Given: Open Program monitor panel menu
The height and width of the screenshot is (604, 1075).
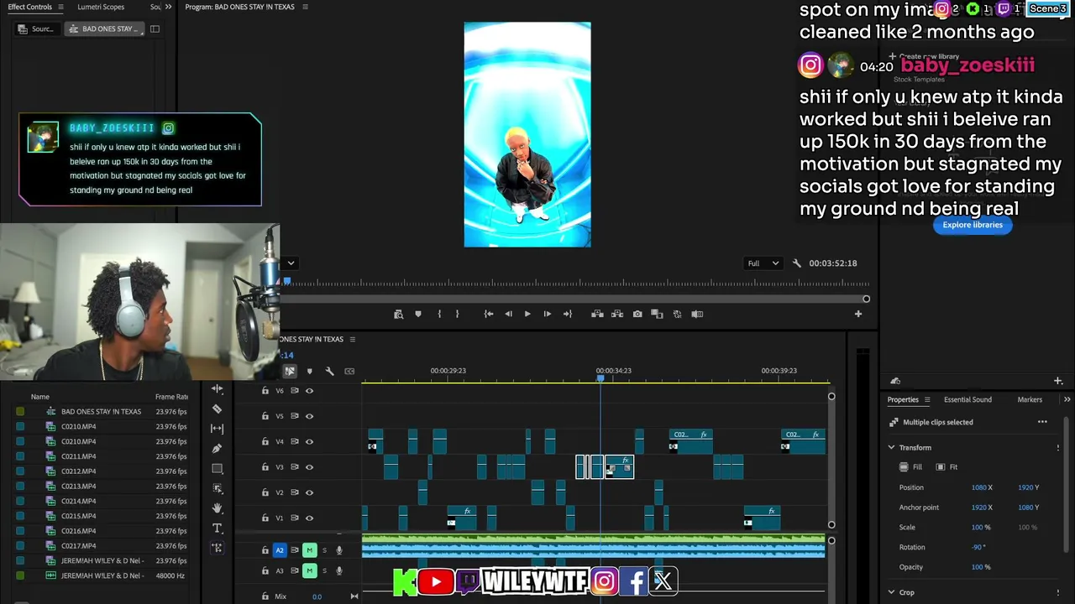Looking at the screenshot, I should (305, 7).
